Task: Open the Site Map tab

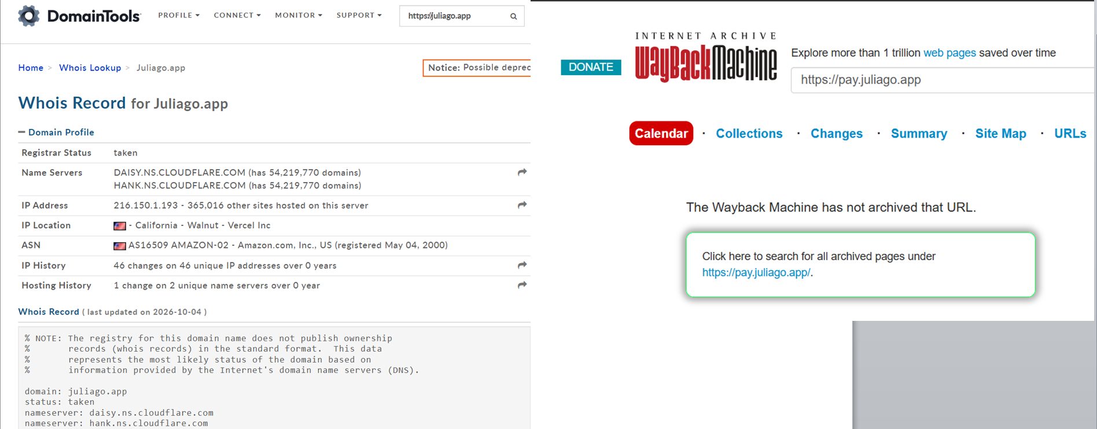Action: [1001, 134]
